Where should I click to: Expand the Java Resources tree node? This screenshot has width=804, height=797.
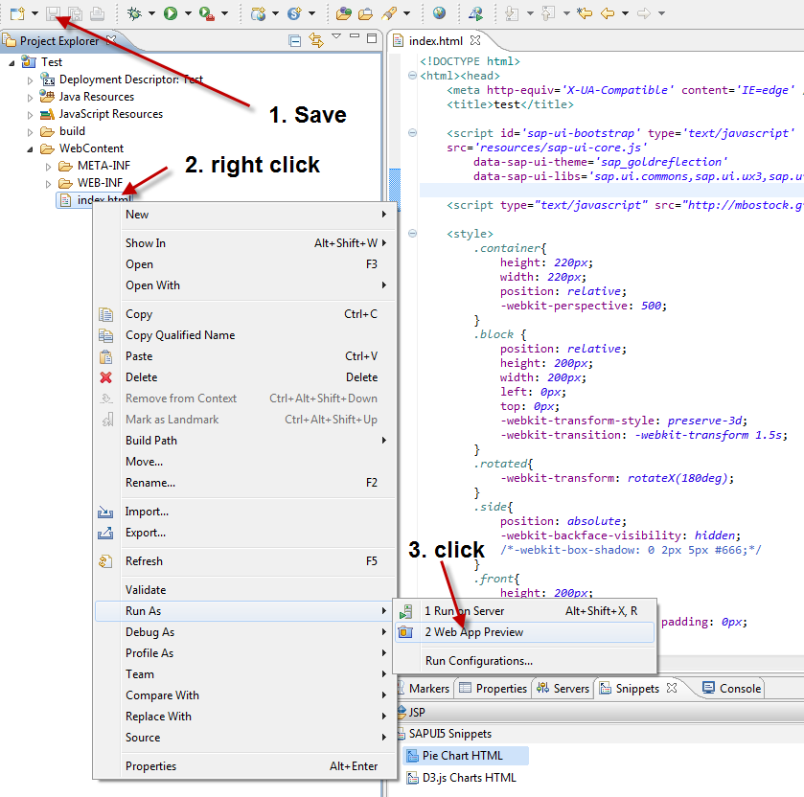point(29,96)
